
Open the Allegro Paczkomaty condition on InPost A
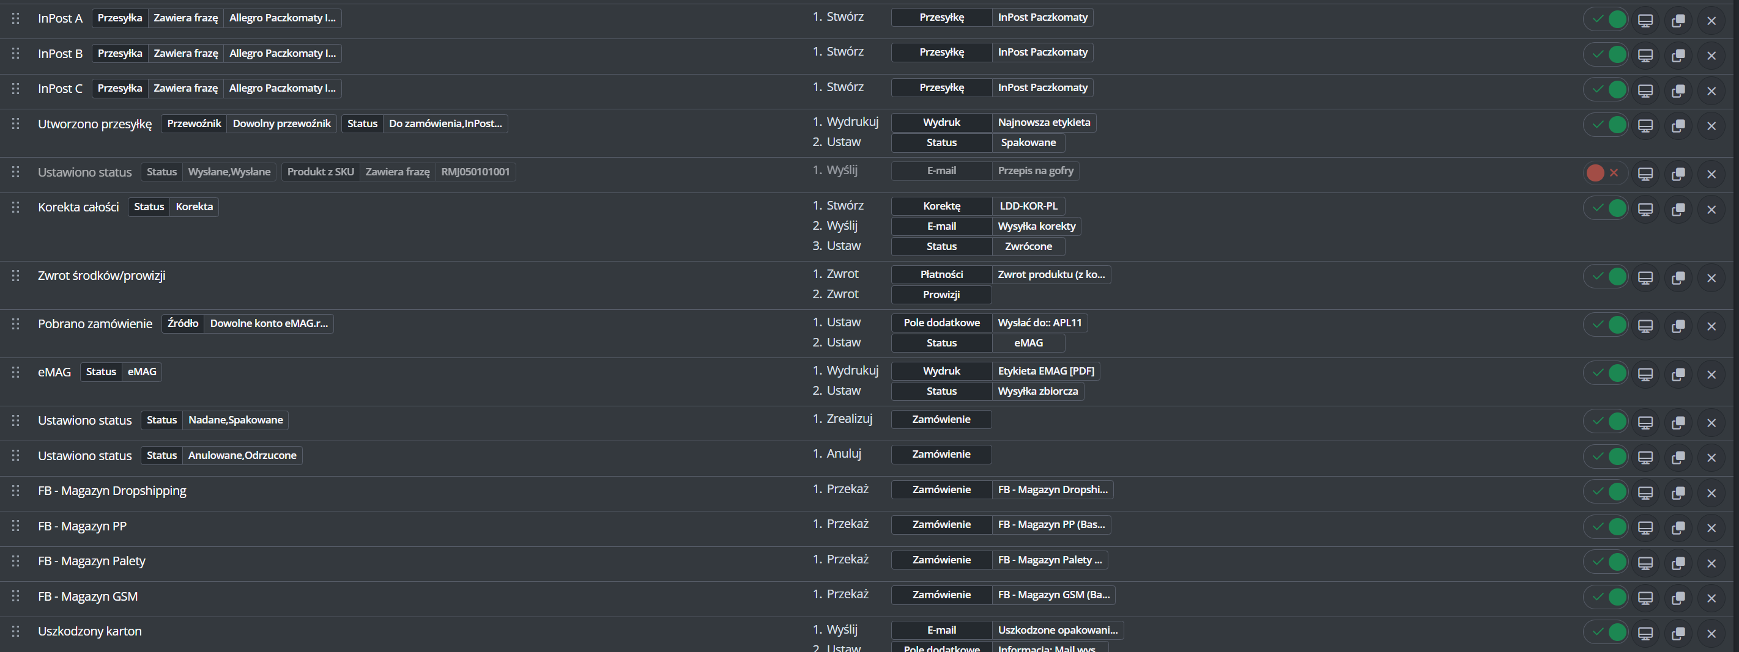[x=282, y=18]
